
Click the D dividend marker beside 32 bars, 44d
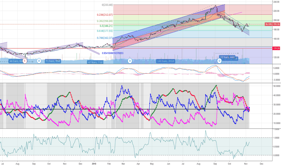click(219, 61)
